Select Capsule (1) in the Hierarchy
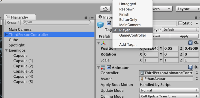The height and width of the screenshot is (98, 200). click(49, 61)
